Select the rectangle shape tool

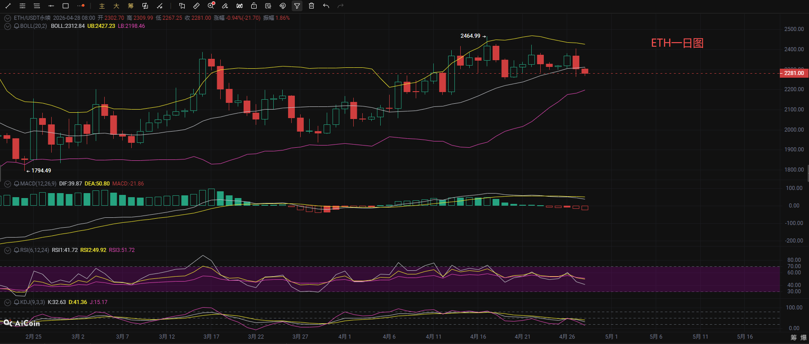[x=66, y=6]
